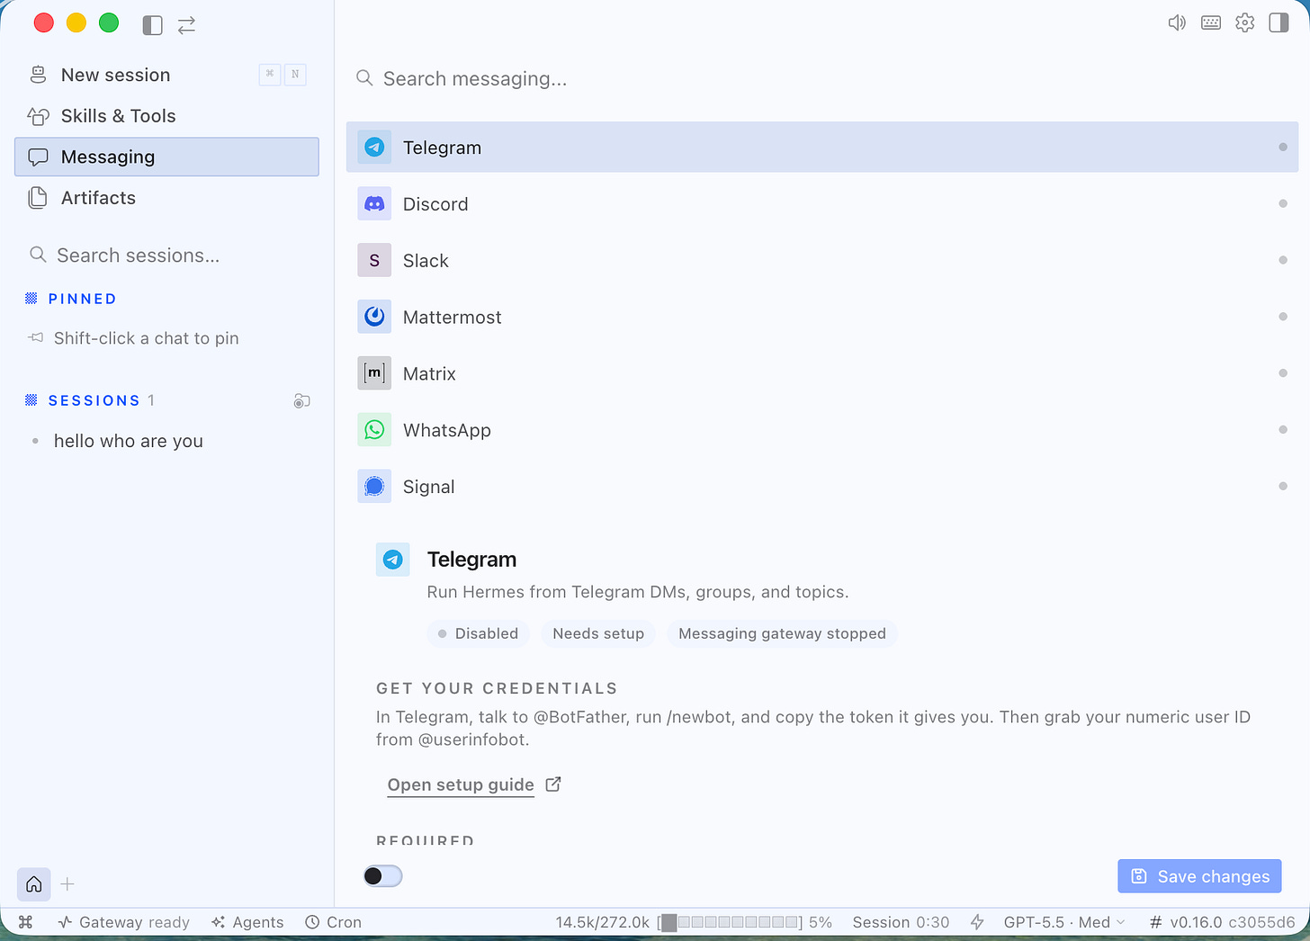This screenshot has width=1310, height=941.
Task: Select the Matrix platform row
Action: pos(821,373)
